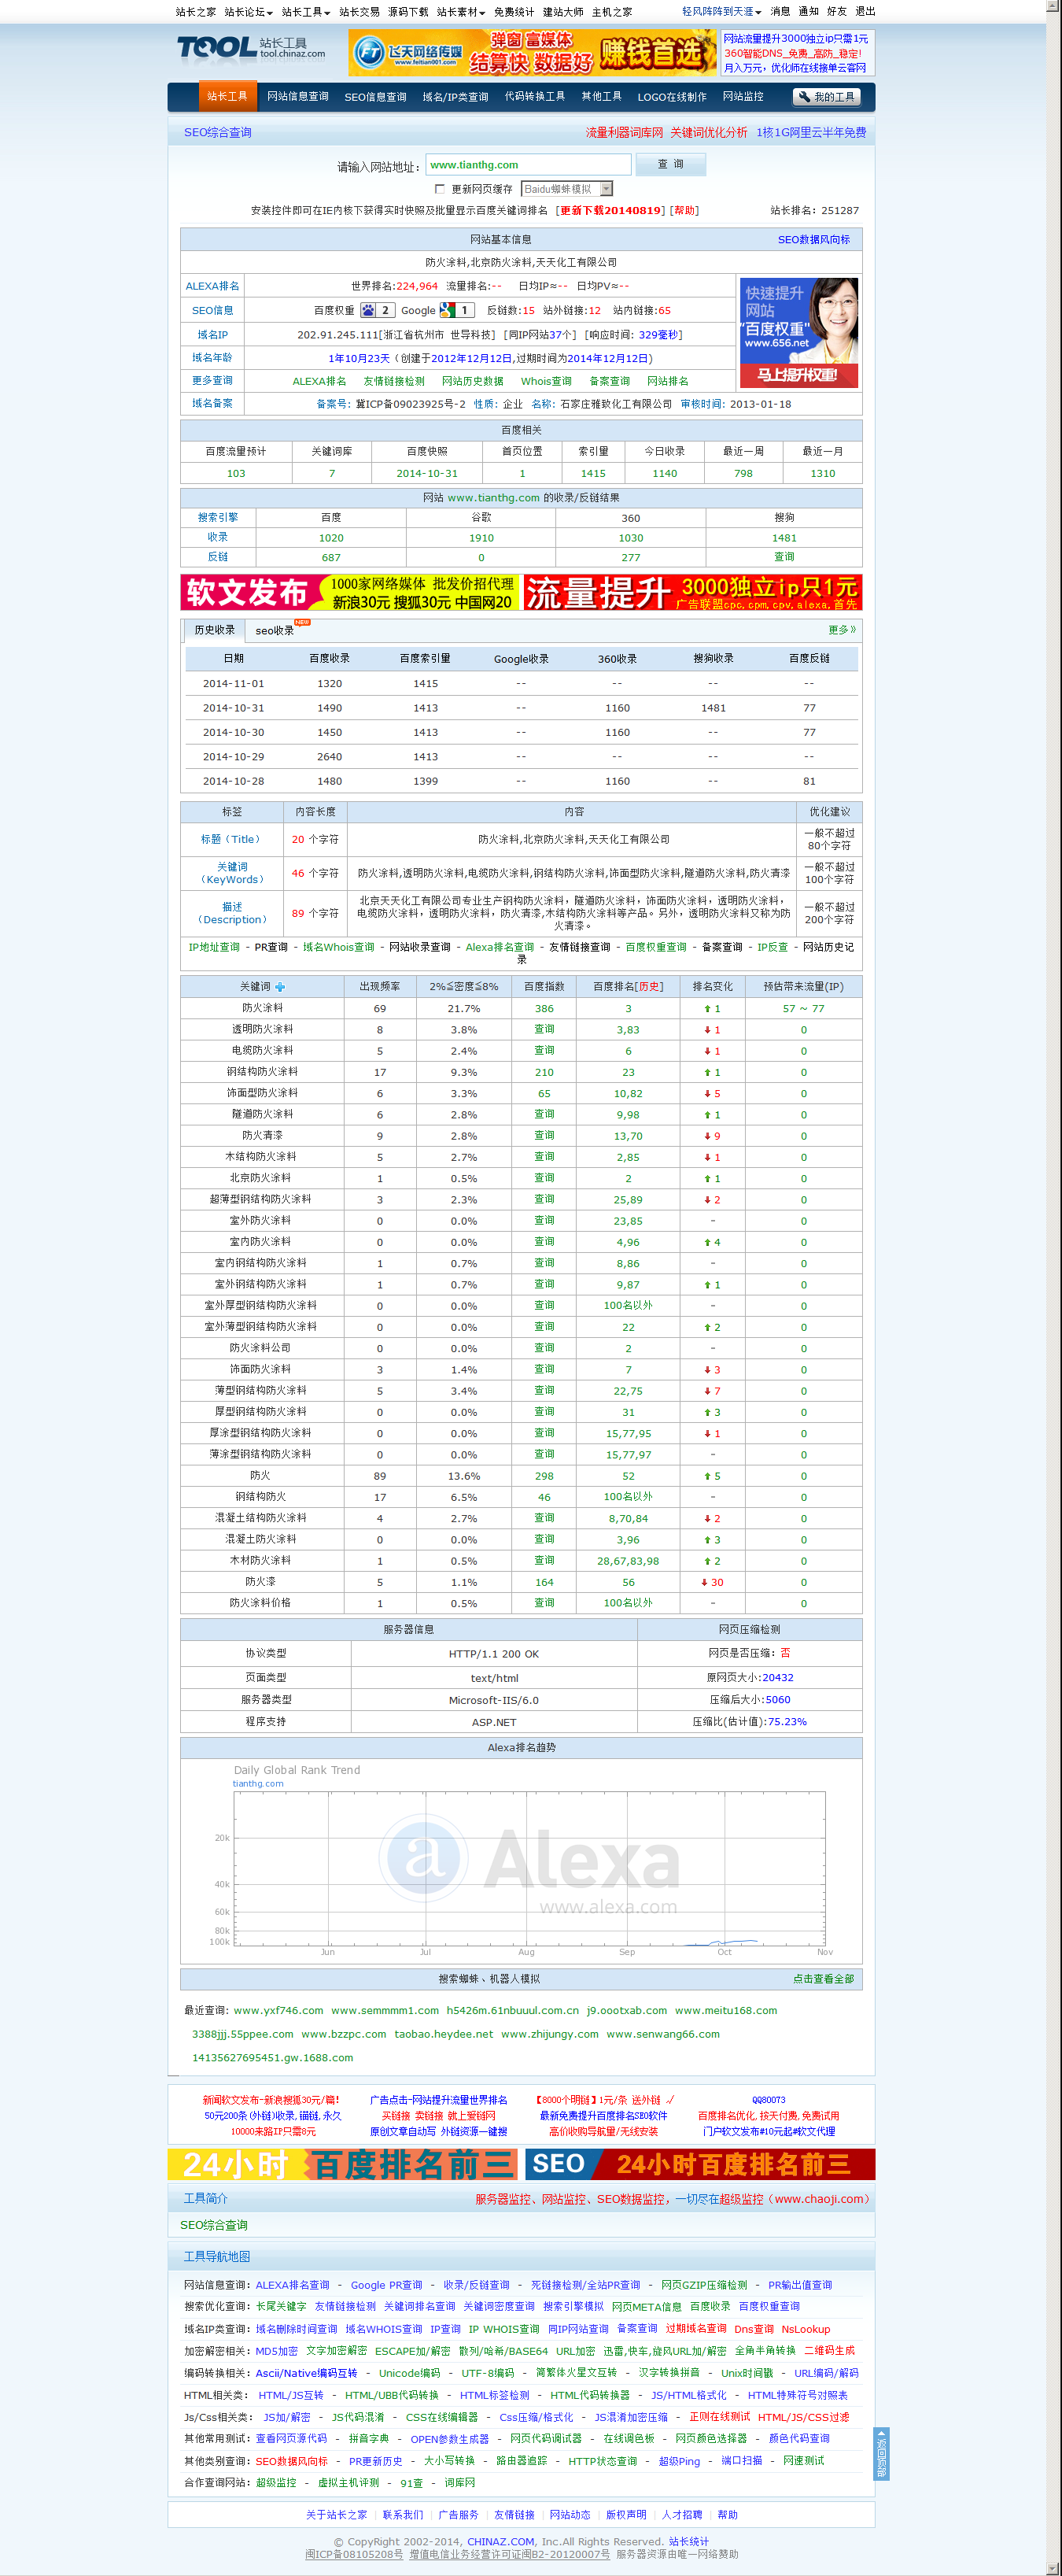Open 域名/IP类查询 nav menu
Screen dimensions: 1062x2576
point(455,97)
